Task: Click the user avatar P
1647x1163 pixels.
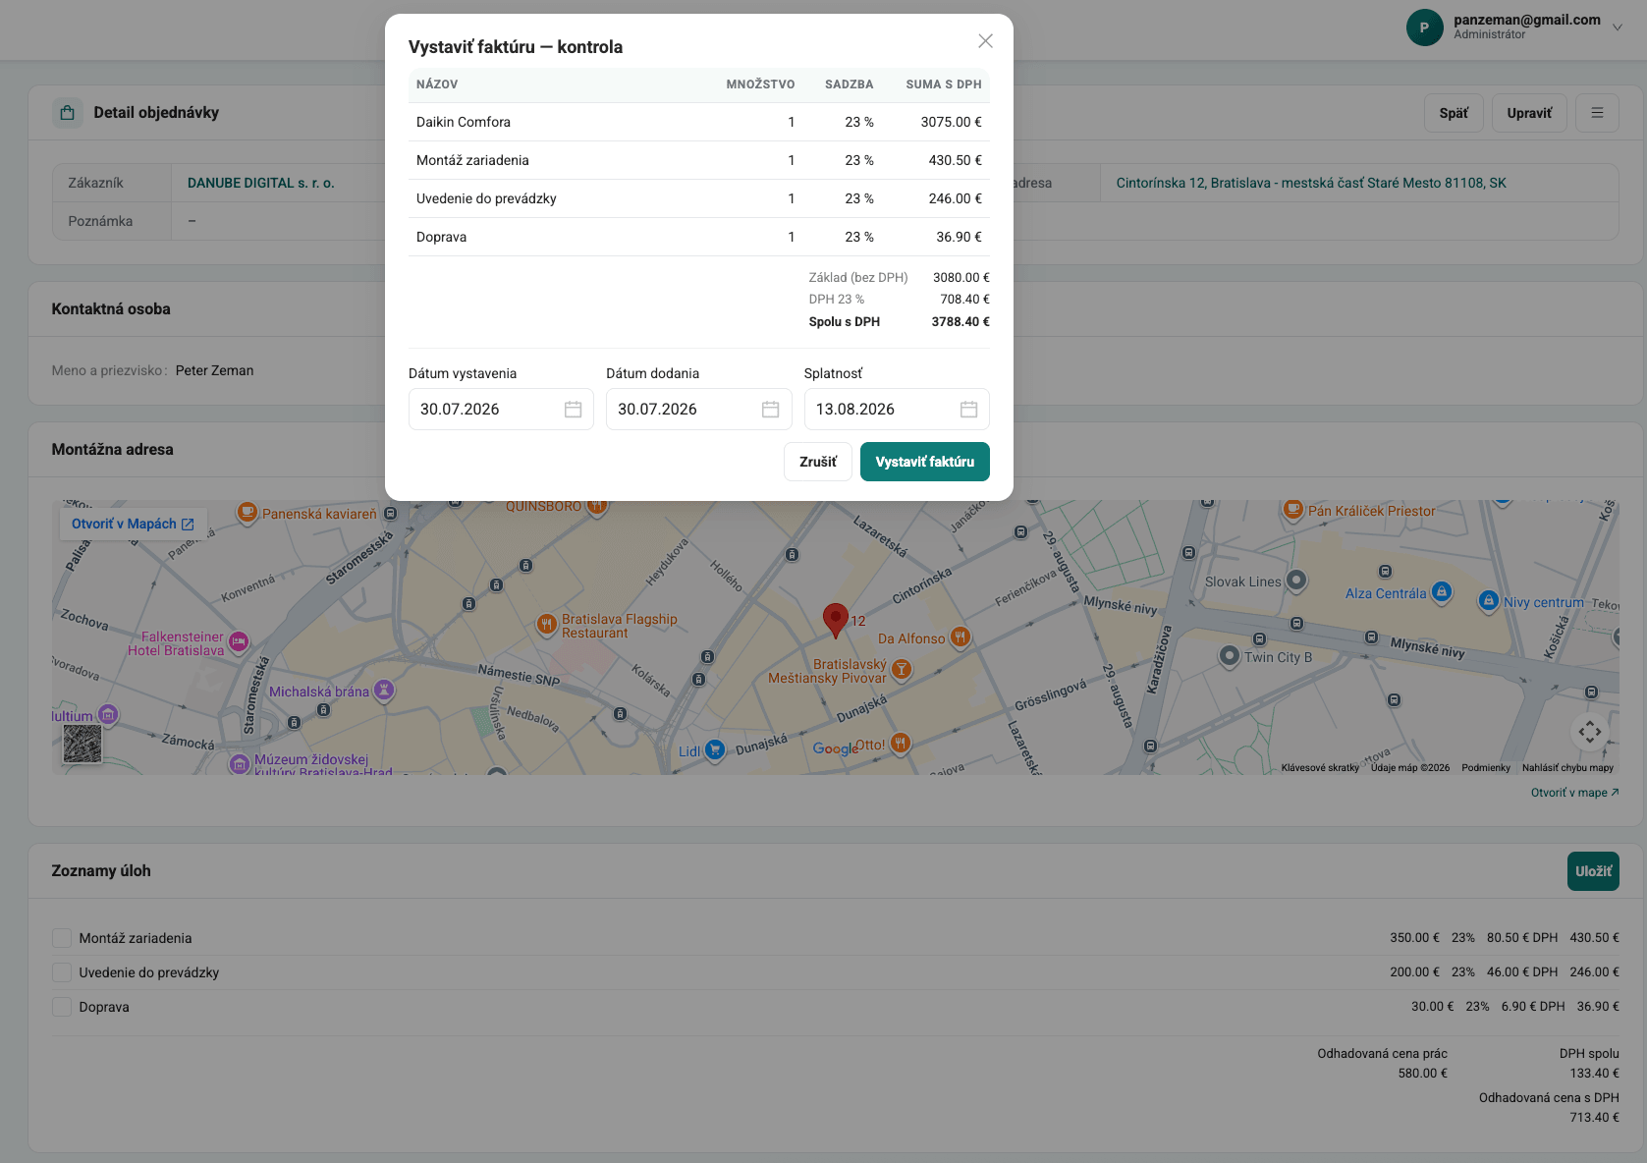Action: pyautogui.click(x=1425, y=28)
